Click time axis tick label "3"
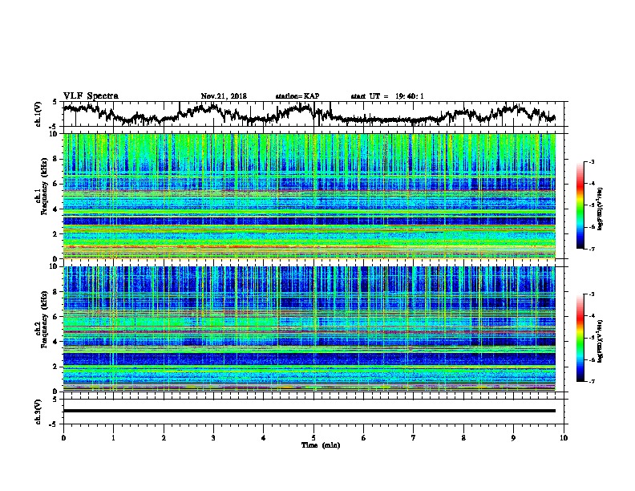This screenshot has height=491, width=635. click(213, 438)
